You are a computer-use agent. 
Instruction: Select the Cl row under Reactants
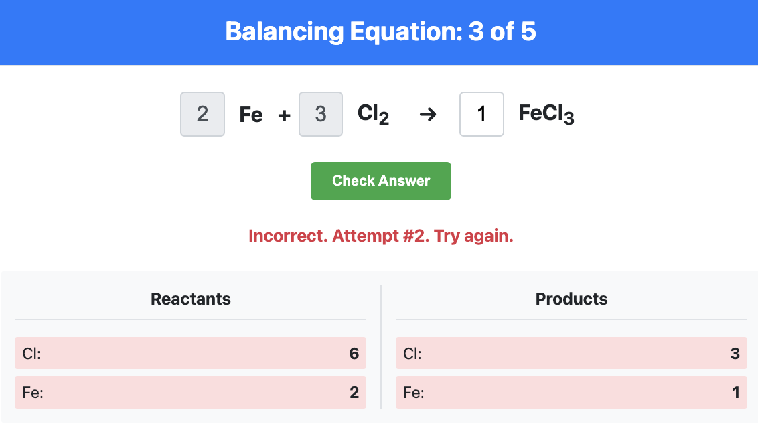click(x=190, y=353)
